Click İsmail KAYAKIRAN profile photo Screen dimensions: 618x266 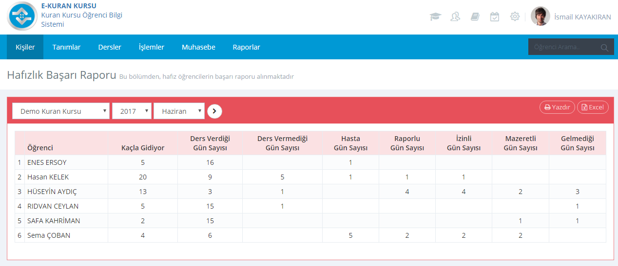540,17
